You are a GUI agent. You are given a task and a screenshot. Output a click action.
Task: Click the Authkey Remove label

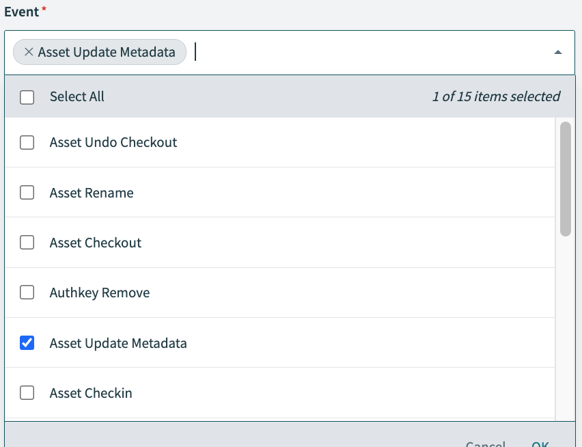100,293
